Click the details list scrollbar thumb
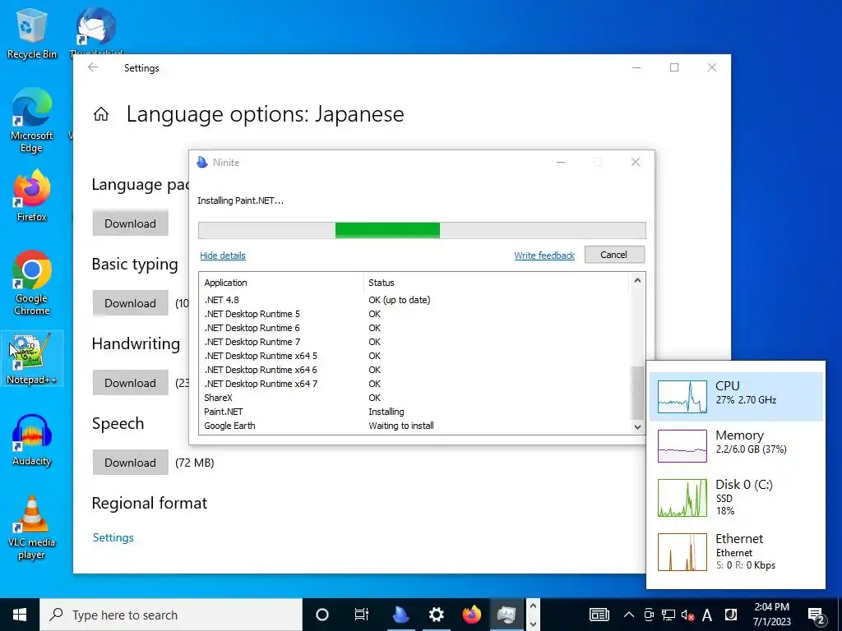The image size is (842, 631). tap(637, 393)
